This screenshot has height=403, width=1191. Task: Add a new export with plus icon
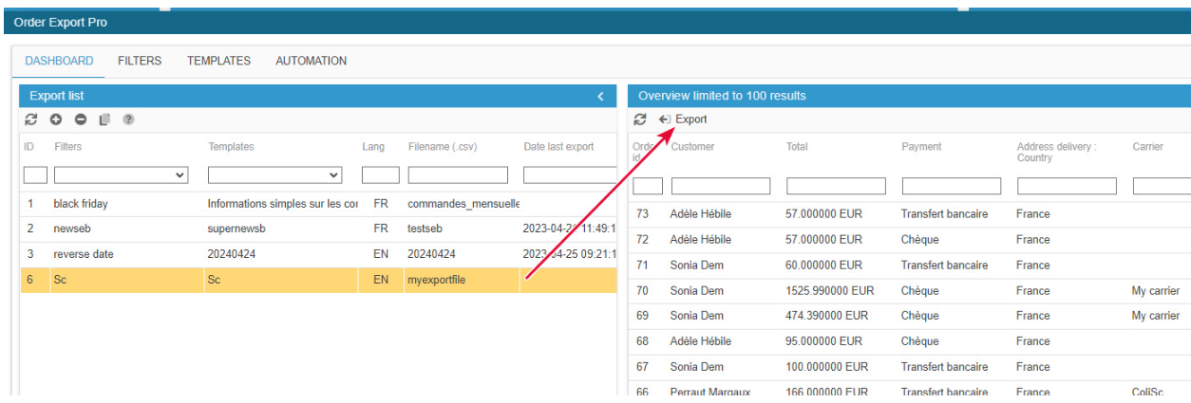(x=56, y=119)
